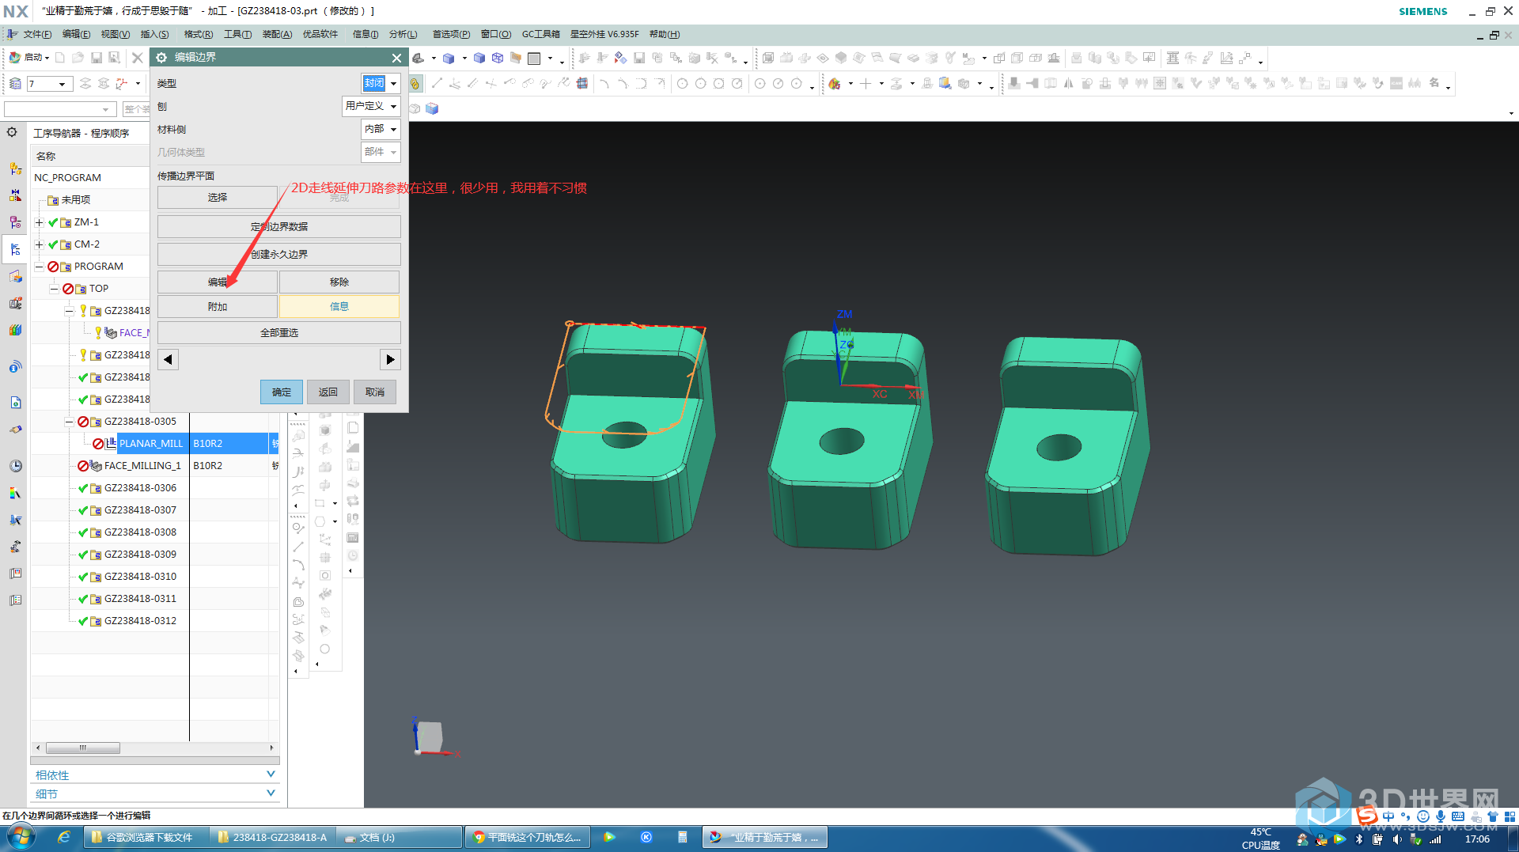Click the 取消 cancel button
This screenshot has width=1519, height=852.
(375, 392)
